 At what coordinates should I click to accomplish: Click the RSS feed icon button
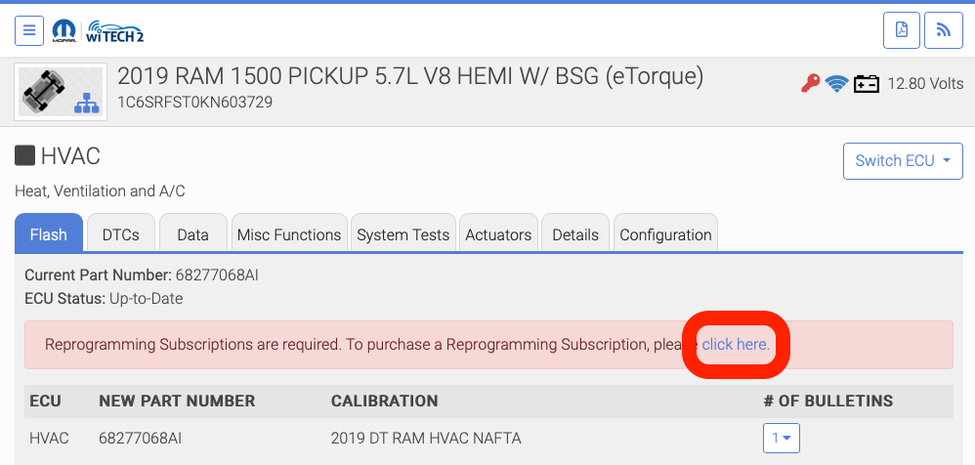click(x=944, y=30)
